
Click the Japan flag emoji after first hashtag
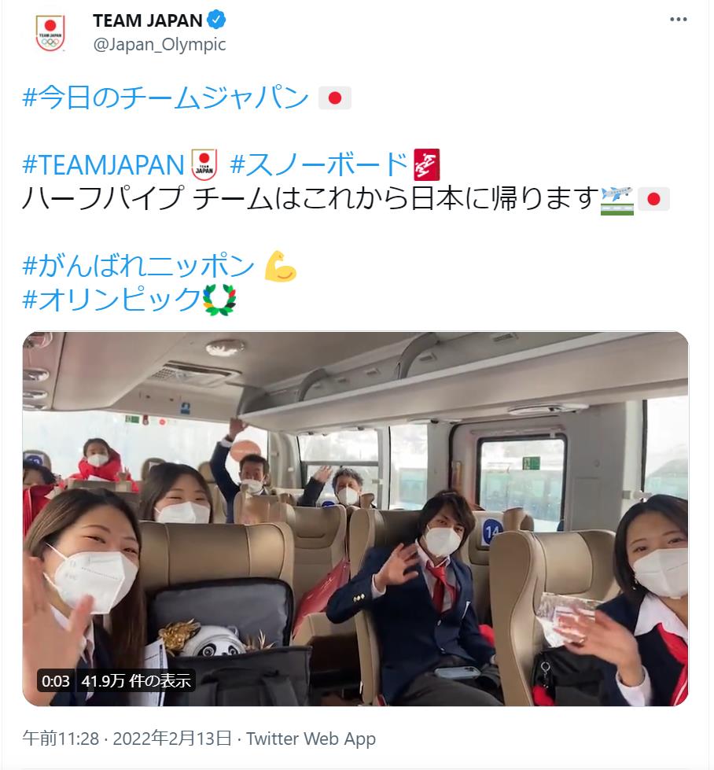335,98
